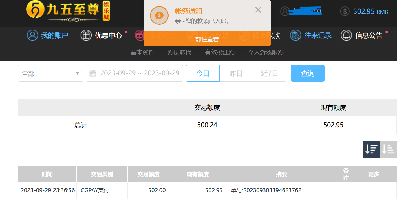Viewport: 397px width, 199px height.
Task: Click the calendar icon in date field
Action: click(x=93, y=73)
